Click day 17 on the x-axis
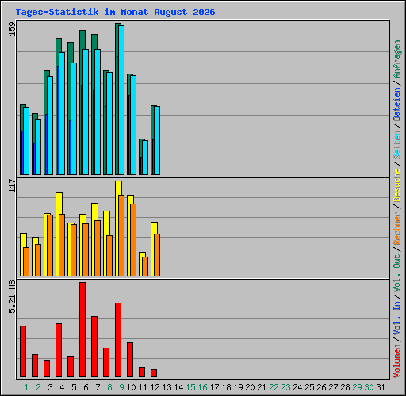Image resolution: width=406 pixels, height=396 pixels. pyautogui.click(x=214, y=387)
